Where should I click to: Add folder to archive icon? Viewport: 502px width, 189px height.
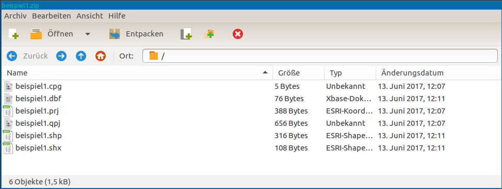(209, 34)
